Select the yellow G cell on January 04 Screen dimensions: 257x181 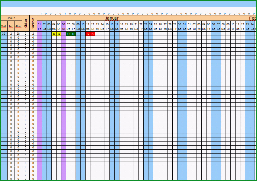click(54, 34)
